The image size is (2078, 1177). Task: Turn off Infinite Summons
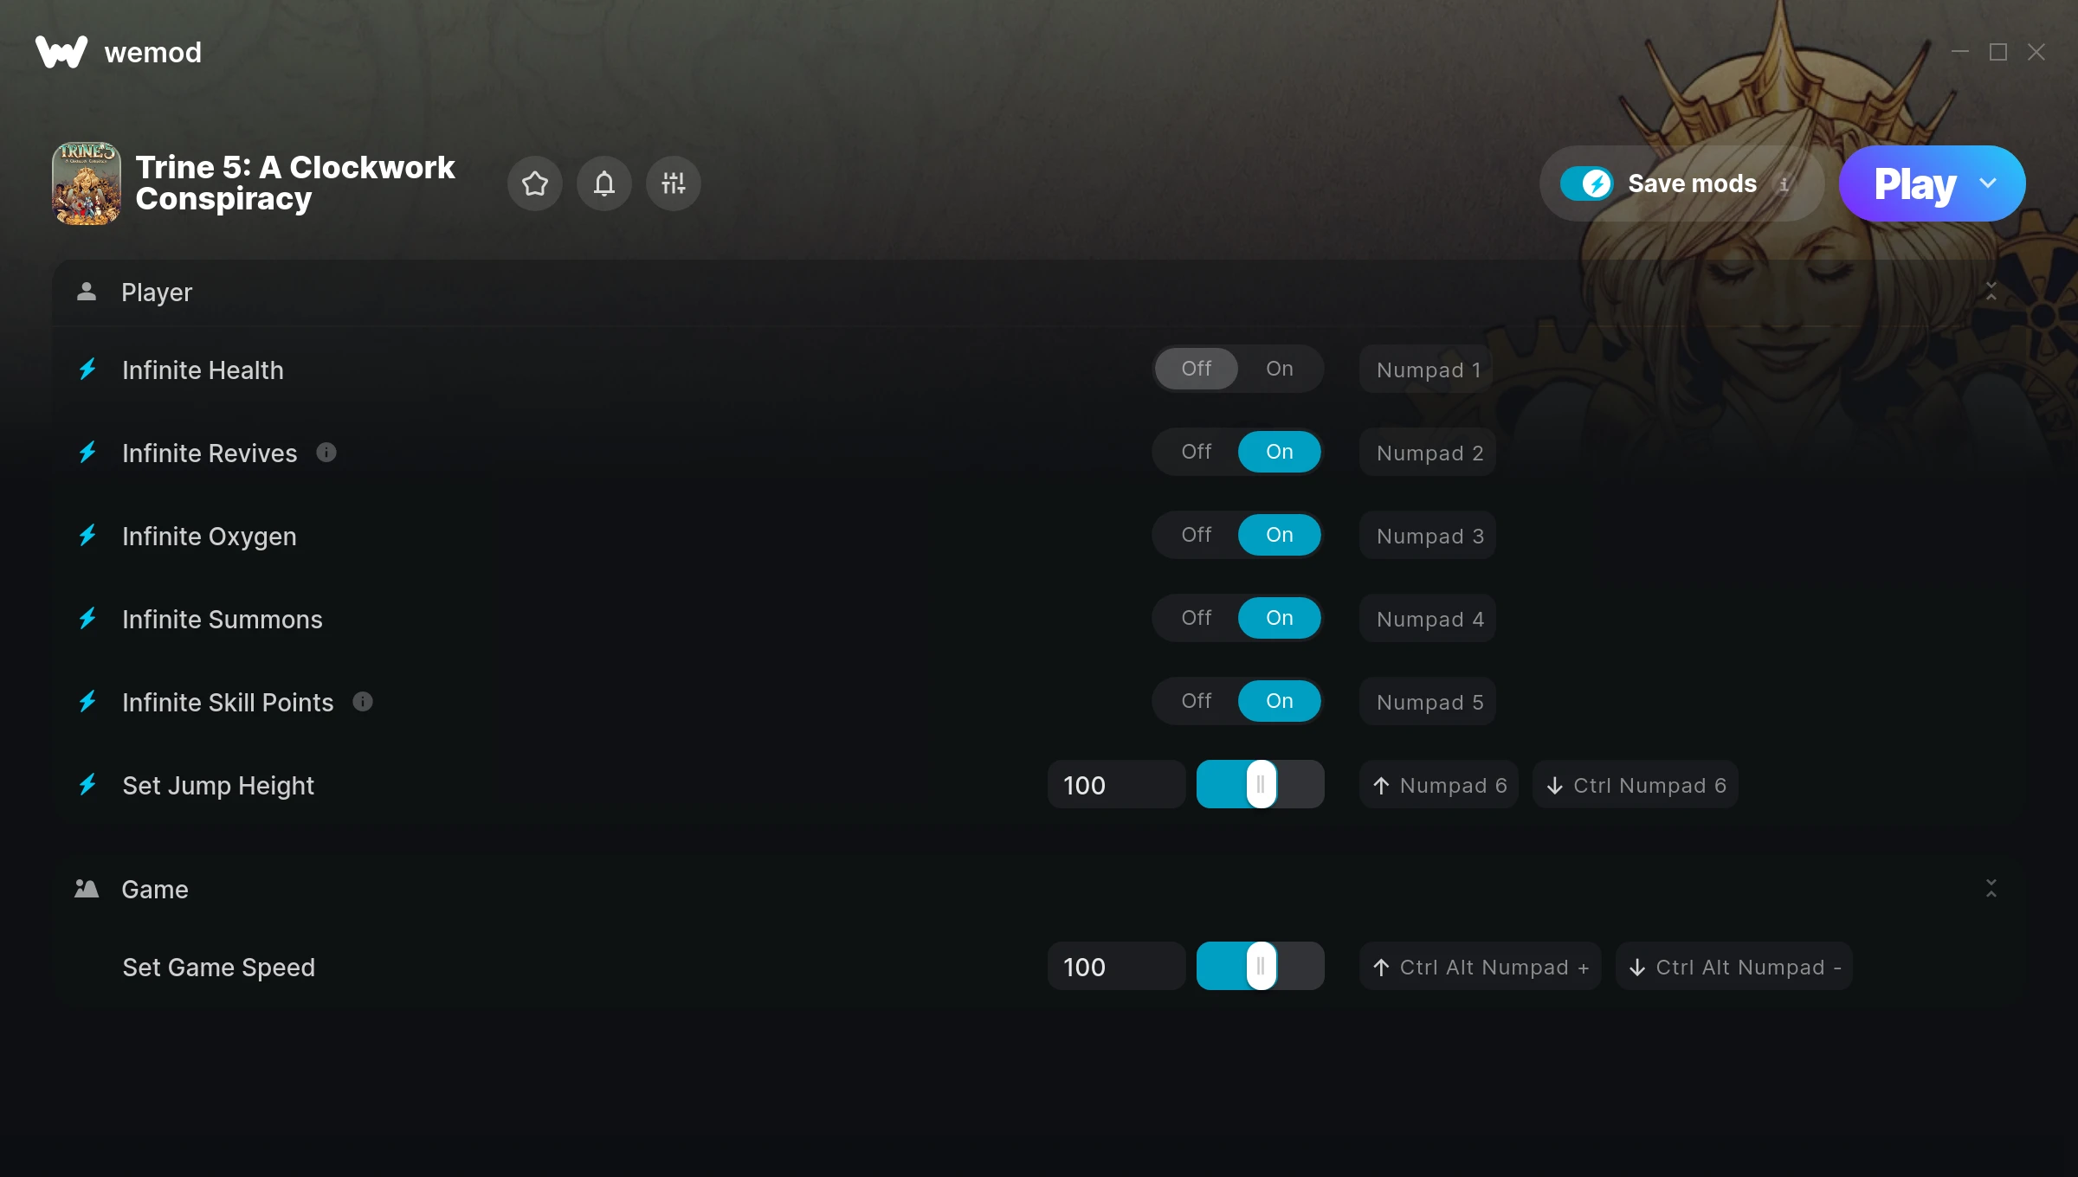pyautogui.click(x=1197, y=618)
